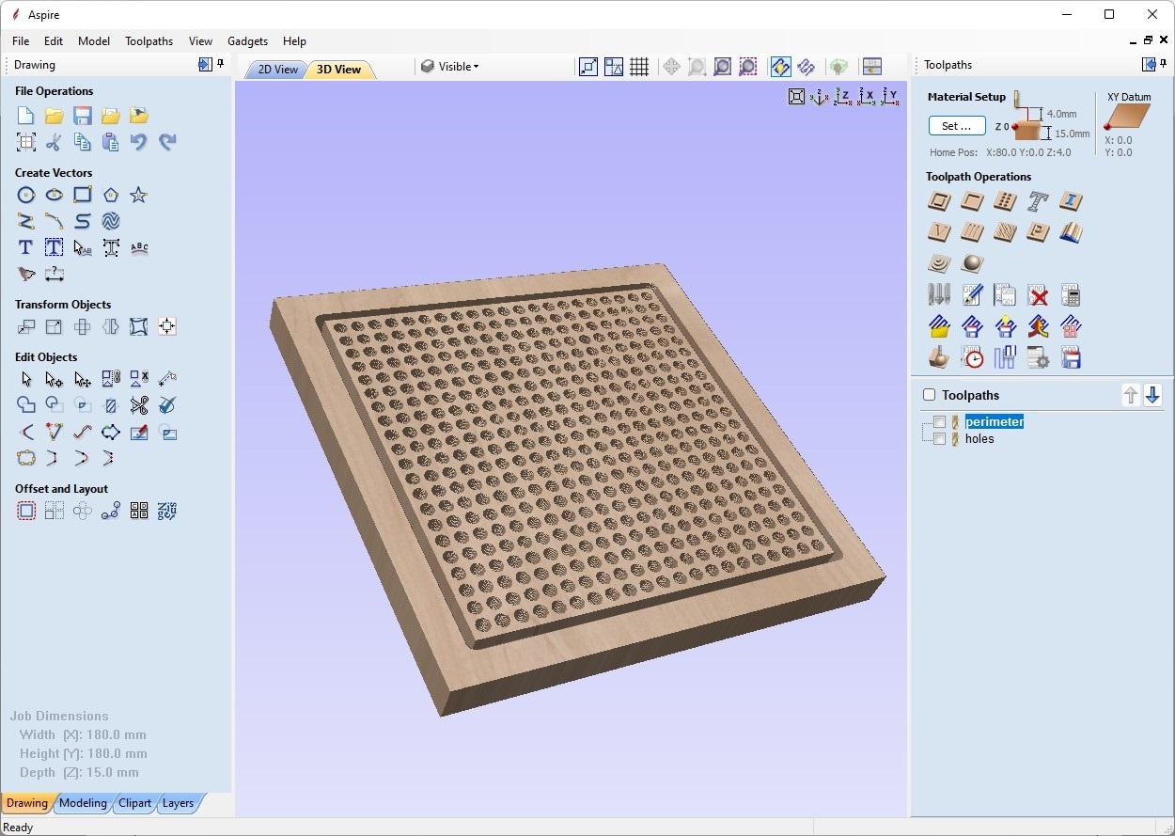This screenshot has width=1175, height=836.
Task: Move toolpath up in list
Action: (1131, 395)
